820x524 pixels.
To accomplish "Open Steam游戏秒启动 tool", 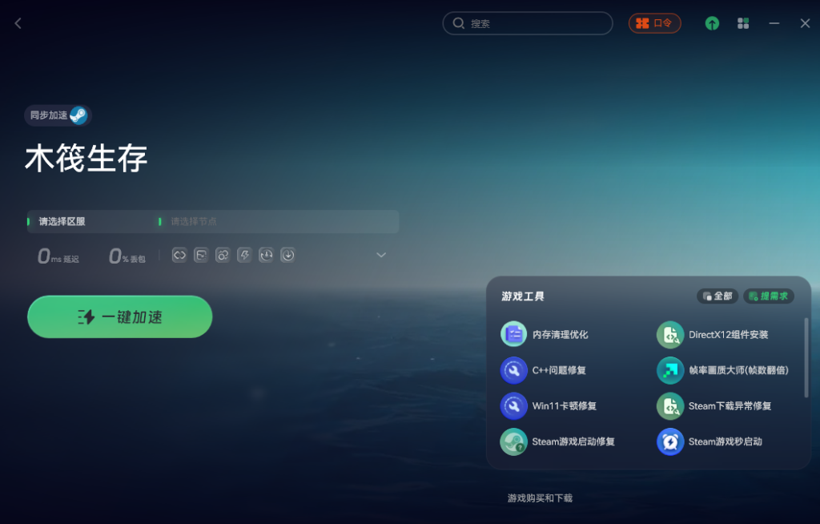I will pyautogui.click(x=709, y=441).
